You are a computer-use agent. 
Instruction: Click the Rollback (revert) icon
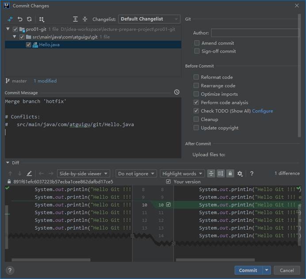[x=20, y=19]
